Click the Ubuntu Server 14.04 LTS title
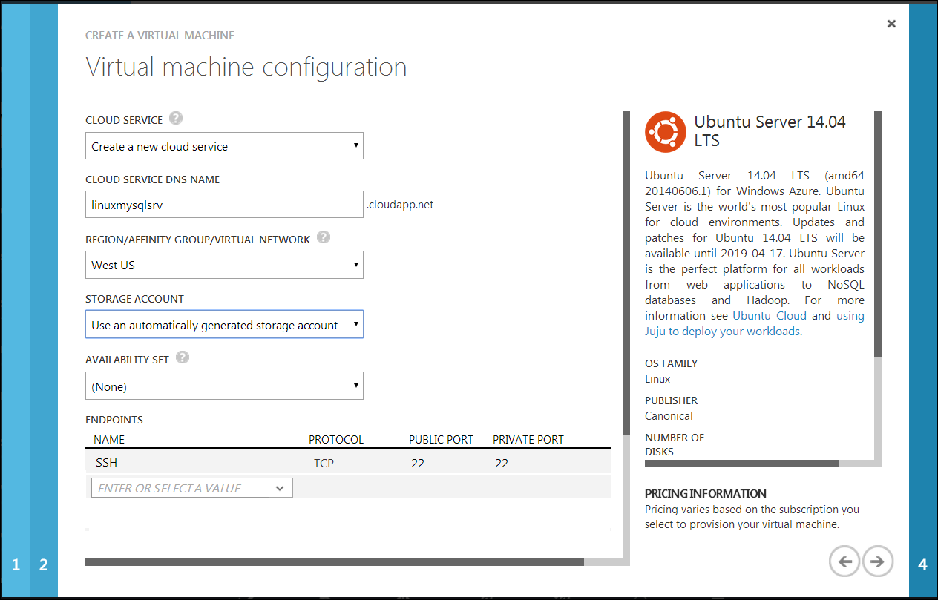The height and width of the screenshot is (600, 938). click(770, 131)
